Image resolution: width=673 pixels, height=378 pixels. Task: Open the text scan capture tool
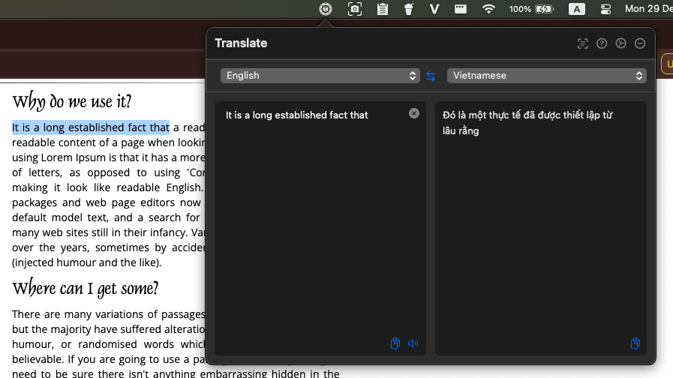pos(582,43)
